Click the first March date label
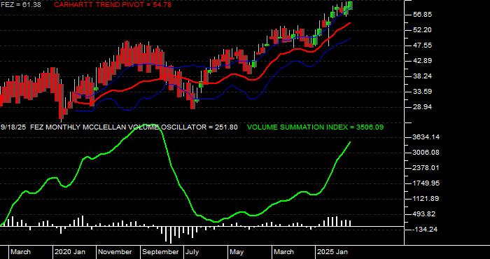Image resolution: width=490 pixels, height=259 pixels. pos(20,252)
